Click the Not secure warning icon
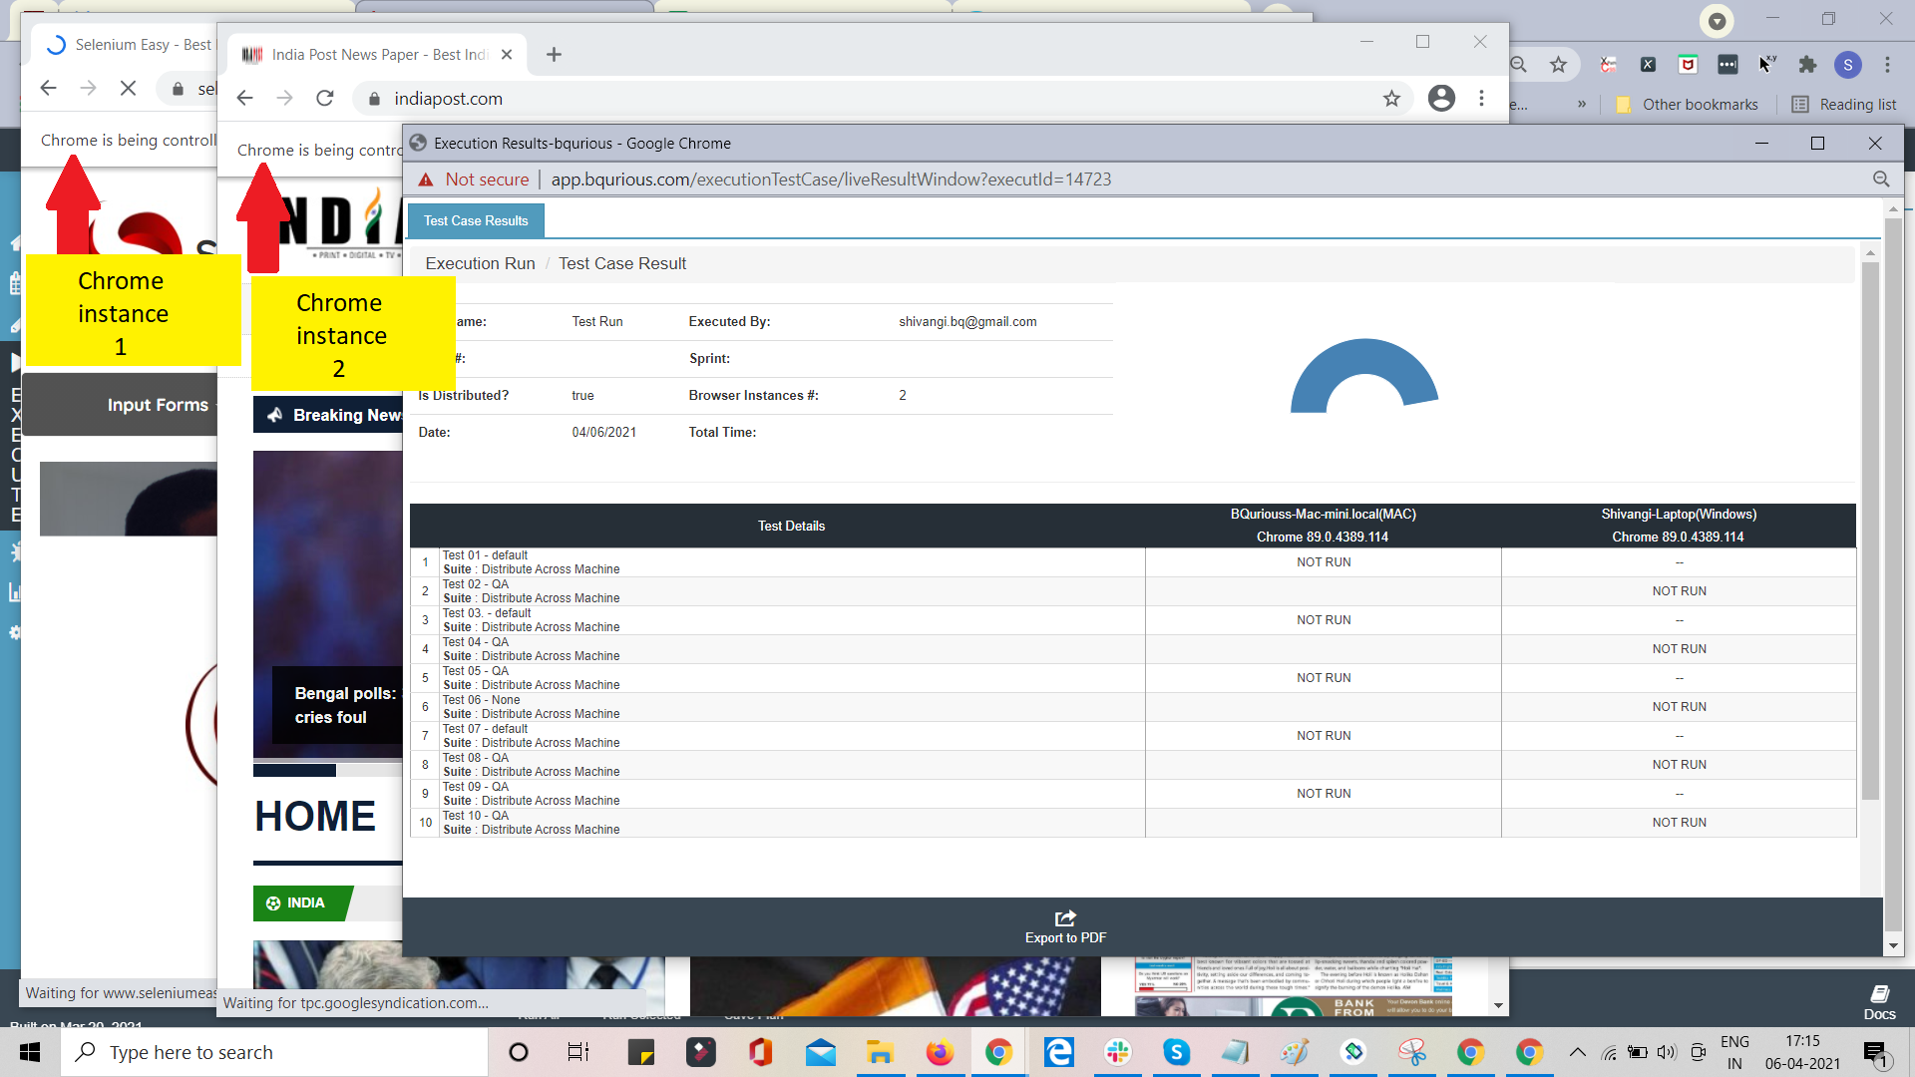 (x=426, y=179)
